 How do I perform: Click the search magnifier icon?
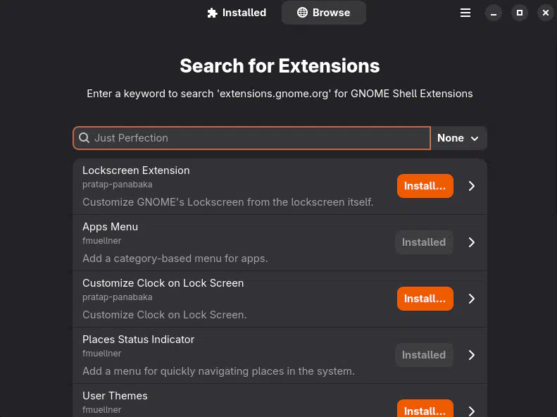(x=84, y=138)
